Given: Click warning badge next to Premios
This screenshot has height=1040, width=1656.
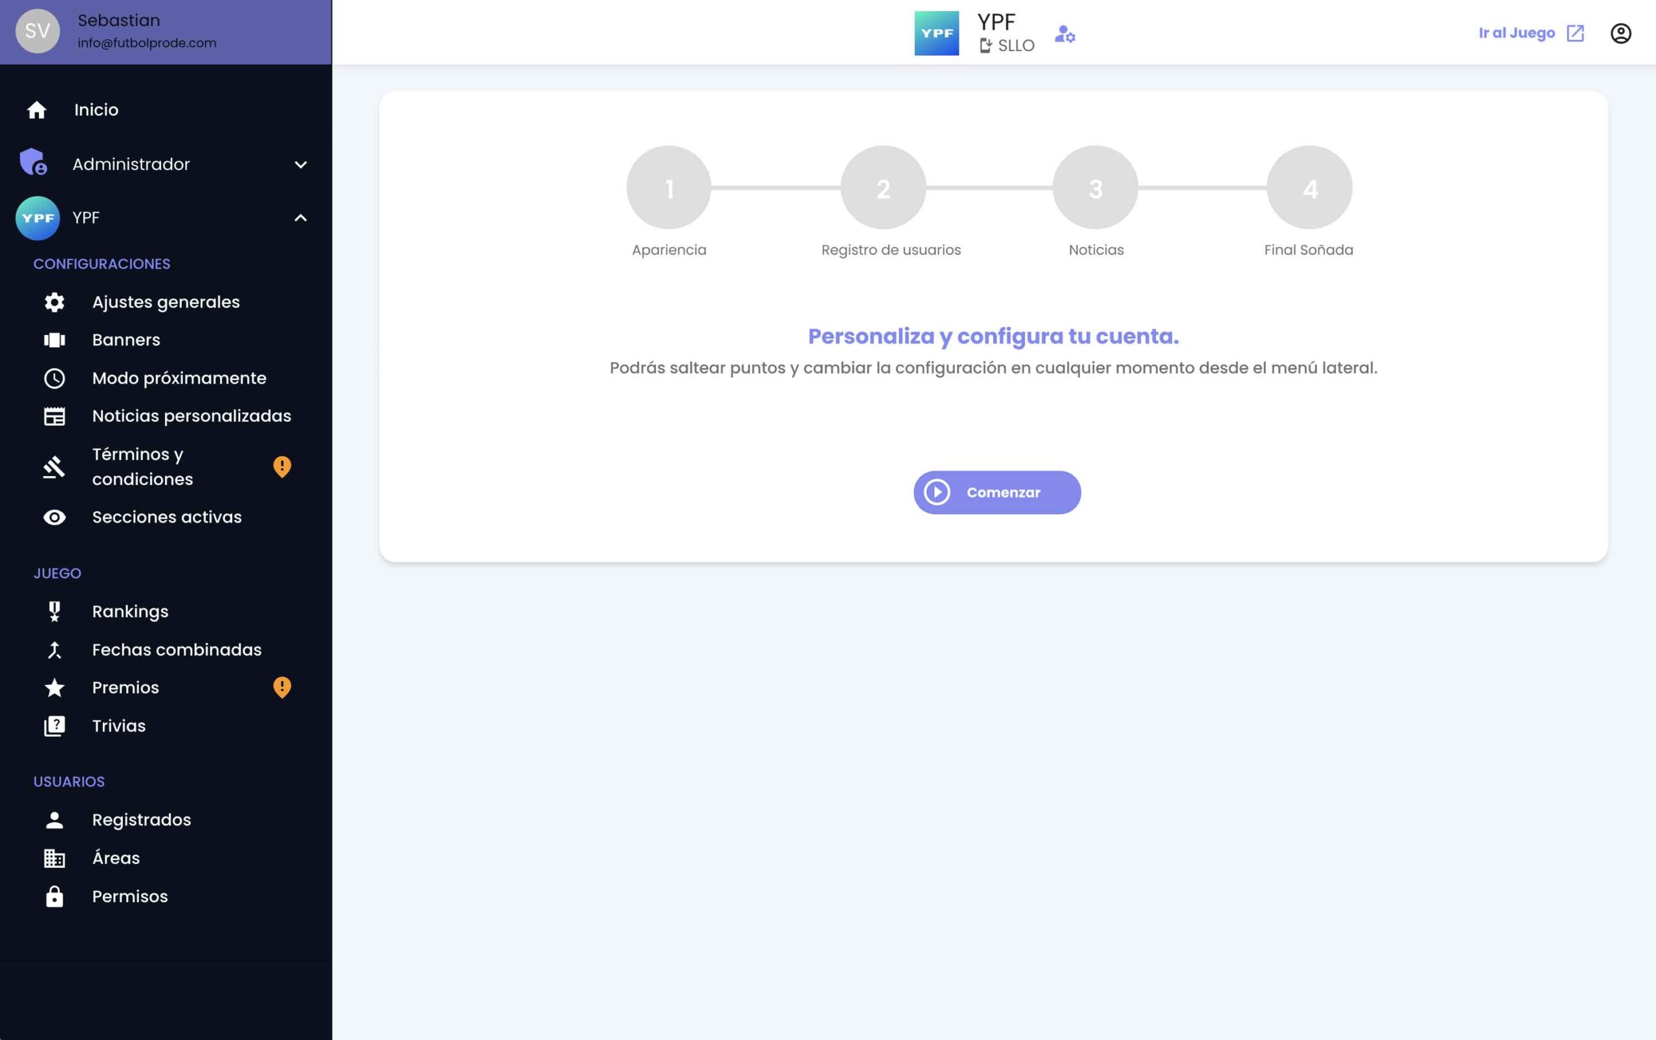Looking at the screenshot, I should click(x=282, y=688).
